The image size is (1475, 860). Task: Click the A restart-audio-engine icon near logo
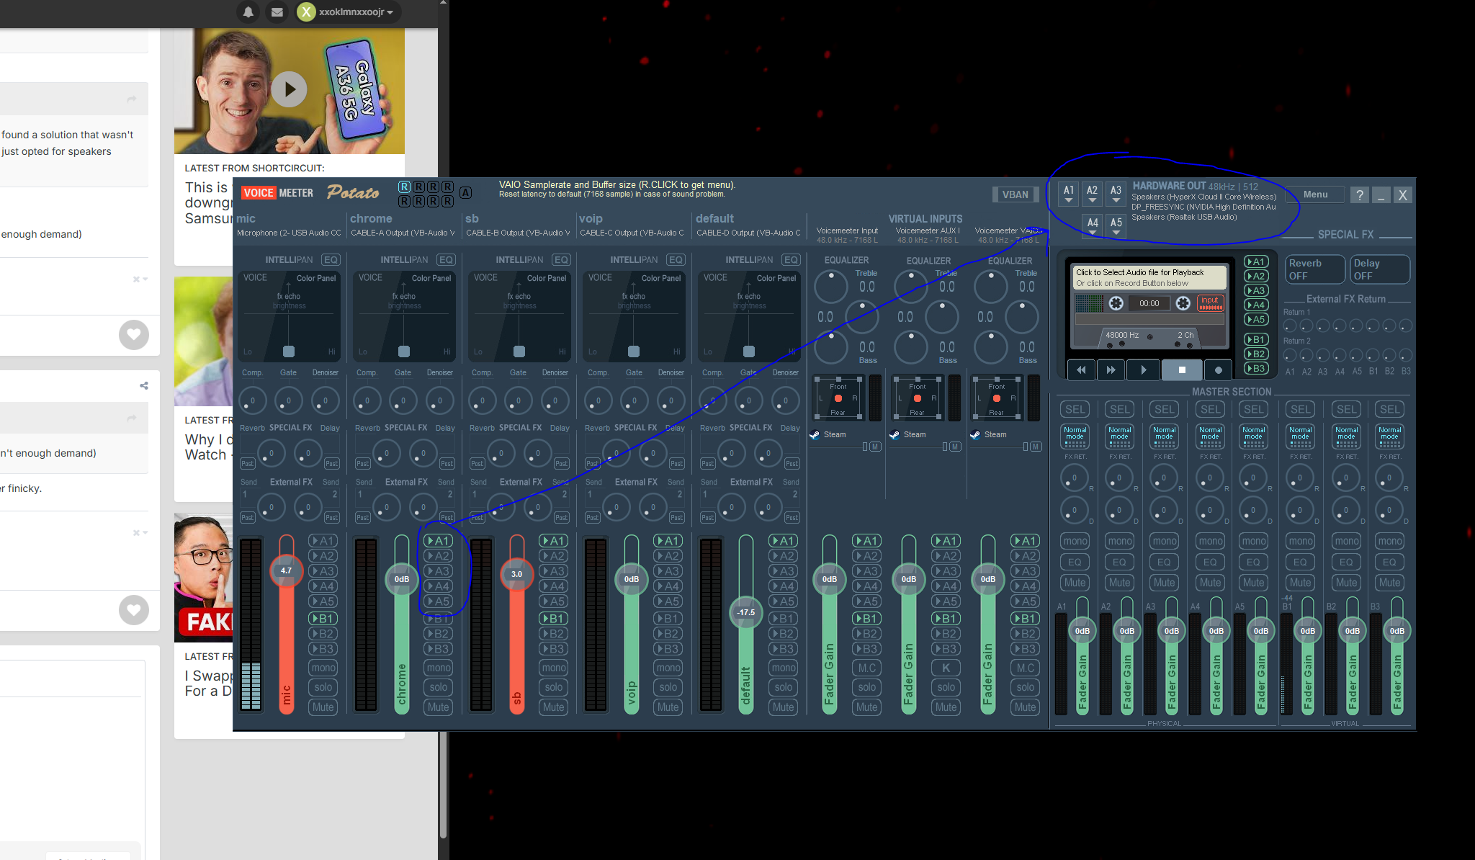(466, 192)
